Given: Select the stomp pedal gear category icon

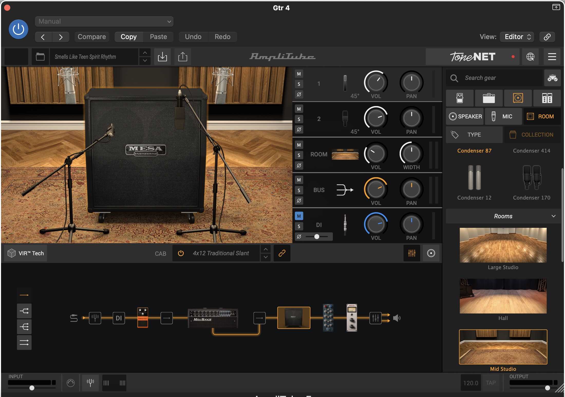Looking at the screenshot, I should [x=460, y=98].
